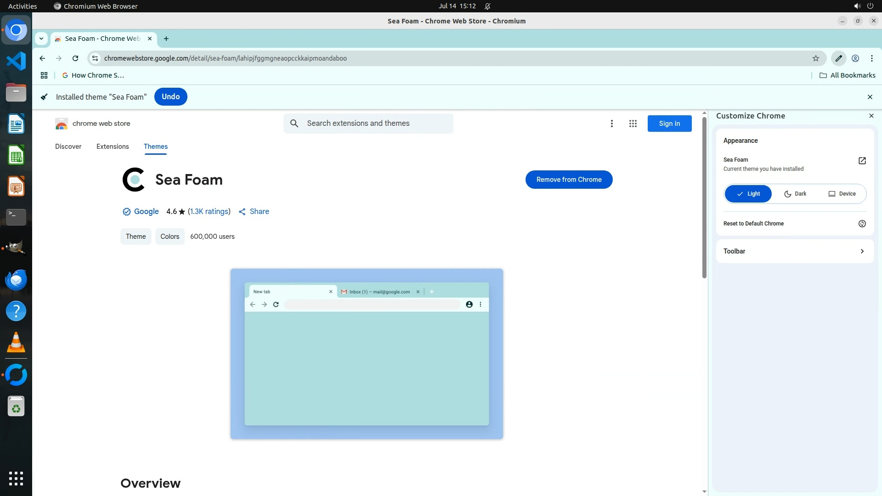
Task: Open the Sea Foam theme external link icon
Action: point(862,161)
